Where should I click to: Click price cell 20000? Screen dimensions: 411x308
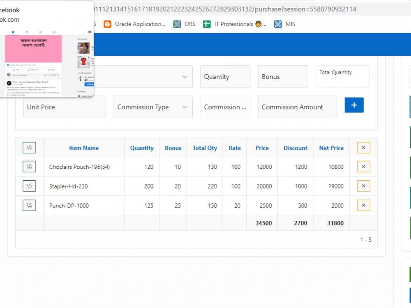(x=264, y=186)
